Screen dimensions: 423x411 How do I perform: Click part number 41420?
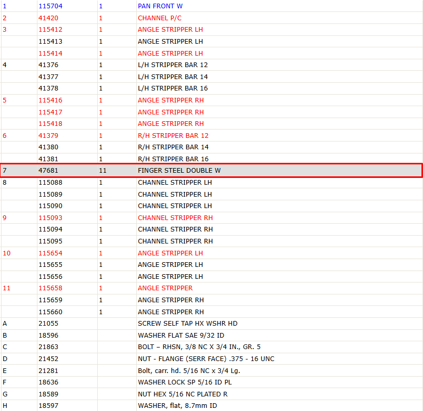tap(48, 18)
